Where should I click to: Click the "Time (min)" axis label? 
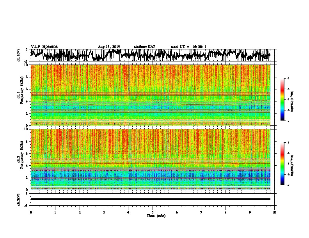(x=156, y=216)
